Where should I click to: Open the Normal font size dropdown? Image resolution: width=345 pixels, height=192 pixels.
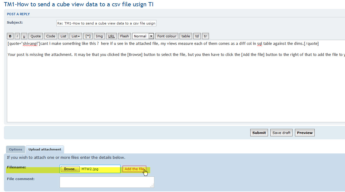click(143, 36)
